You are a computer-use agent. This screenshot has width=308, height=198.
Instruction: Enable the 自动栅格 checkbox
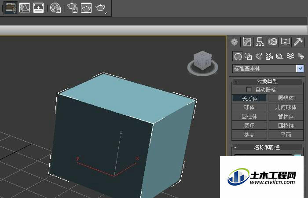(x=249, y=90)
